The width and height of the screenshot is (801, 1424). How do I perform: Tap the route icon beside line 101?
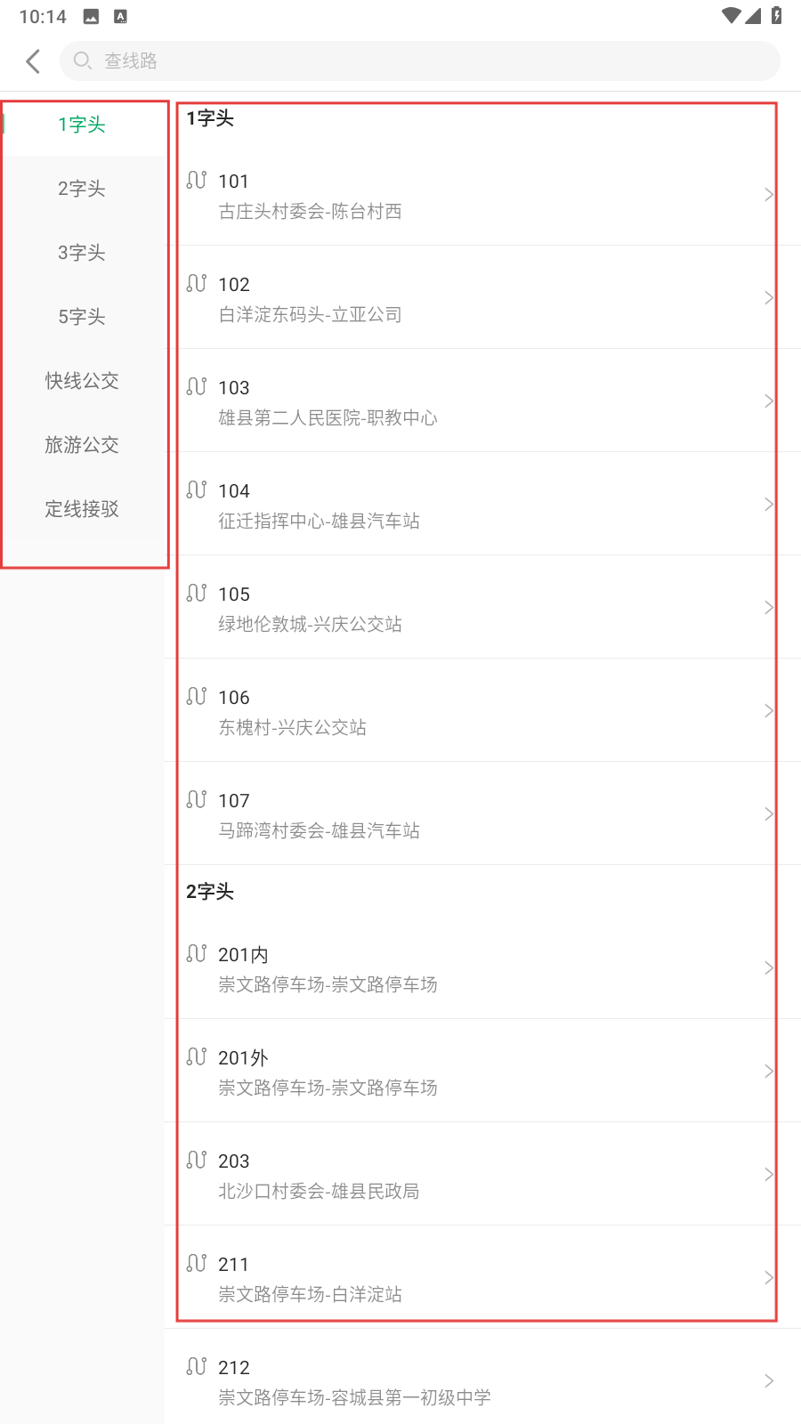pos(197,180)
